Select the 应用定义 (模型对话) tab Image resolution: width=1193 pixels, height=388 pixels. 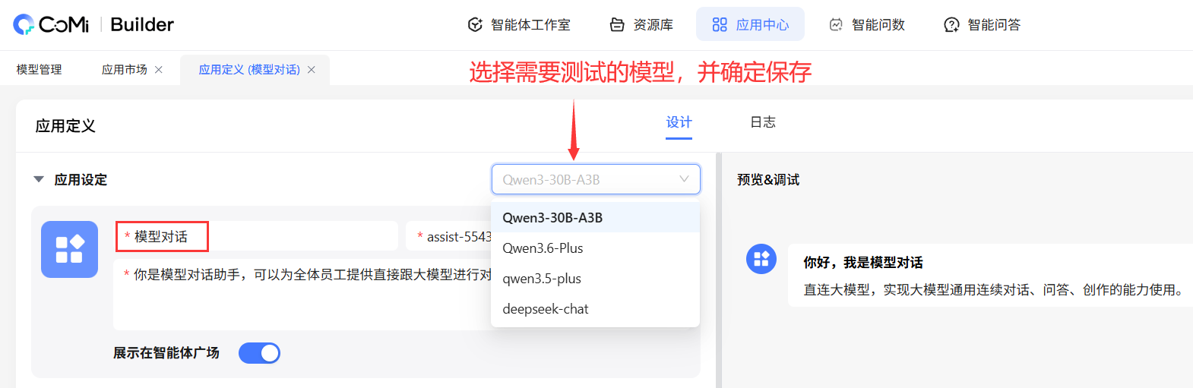(x=249, y=70)
